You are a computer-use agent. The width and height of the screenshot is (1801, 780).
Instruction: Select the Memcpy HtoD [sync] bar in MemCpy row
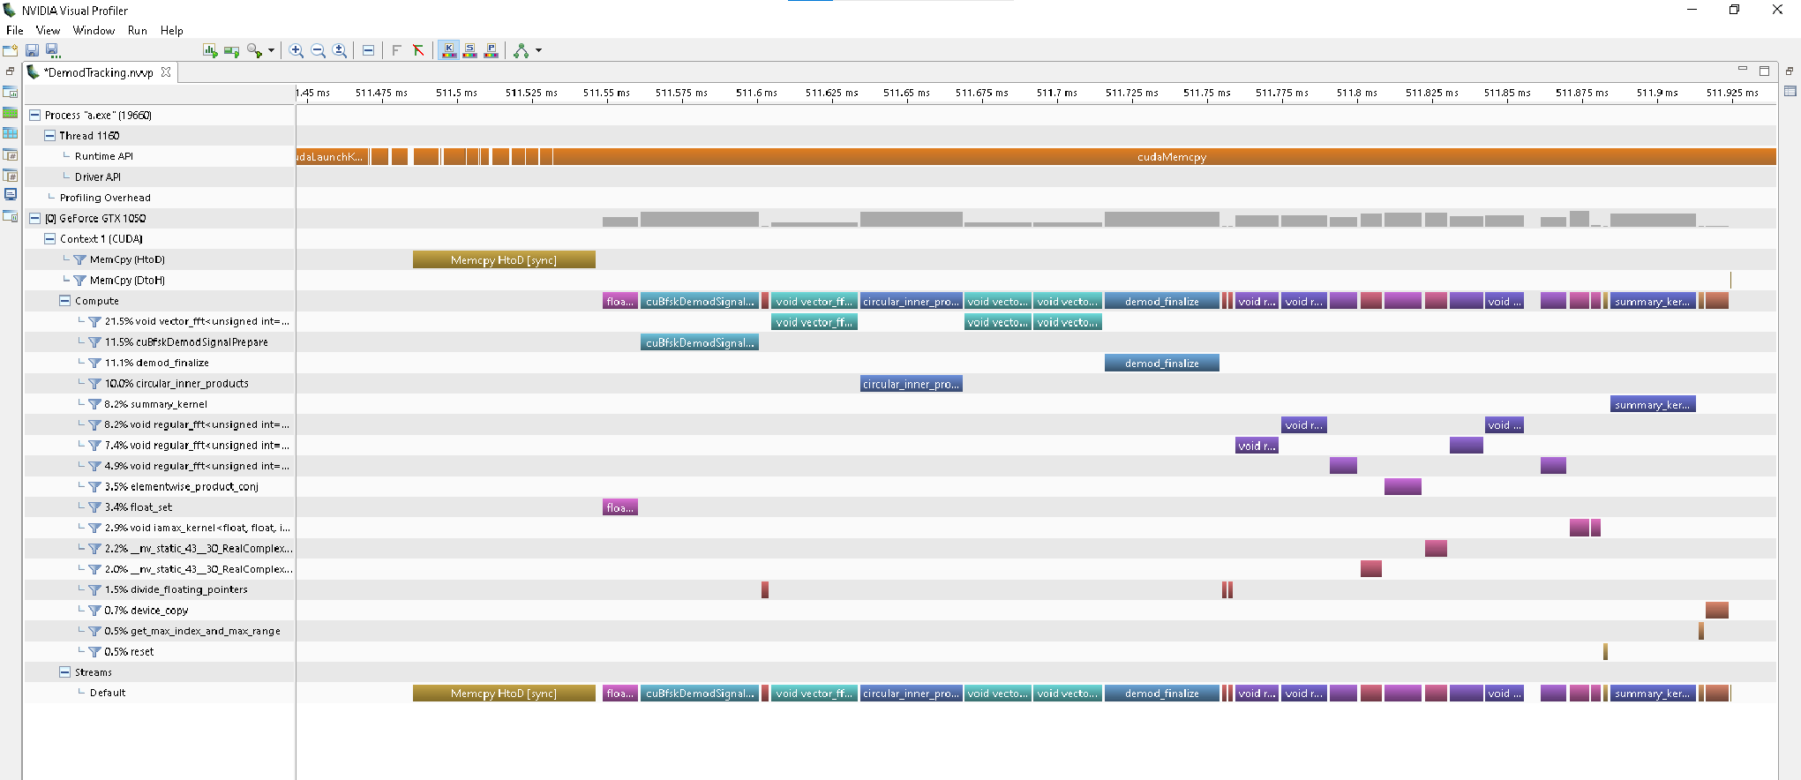tap(504, 259)
